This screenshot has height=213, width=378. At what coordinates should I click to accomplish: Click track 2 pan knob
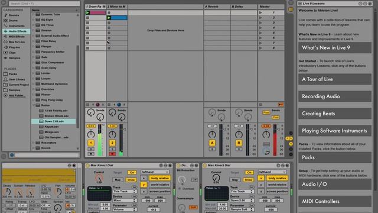point(112,134)
